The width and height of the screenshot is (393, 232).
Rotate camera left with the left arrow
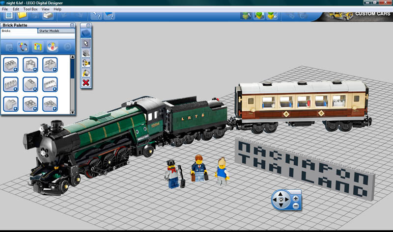click(x=275, y=200)
